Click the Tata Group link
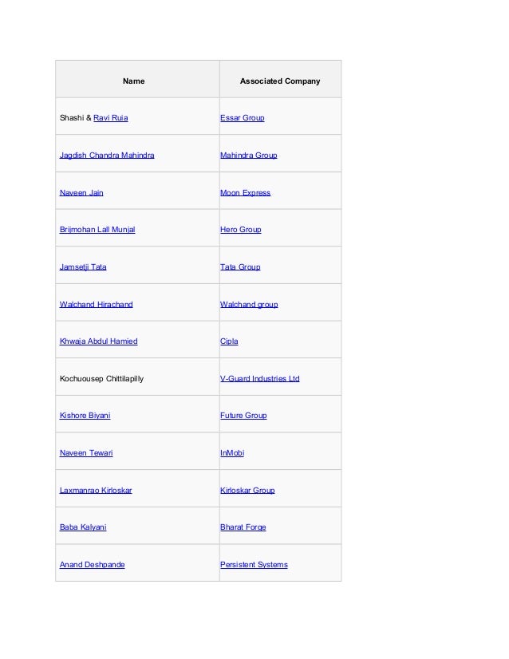509x659 pixels. (x=240, y=267)
